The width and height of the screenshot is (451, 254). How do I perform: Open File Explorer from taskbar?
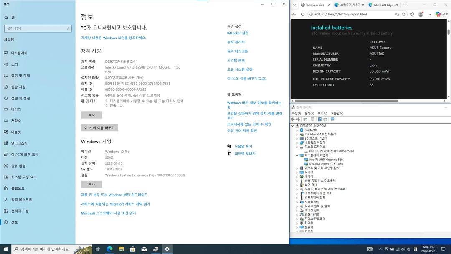click(x=121, y=249)
